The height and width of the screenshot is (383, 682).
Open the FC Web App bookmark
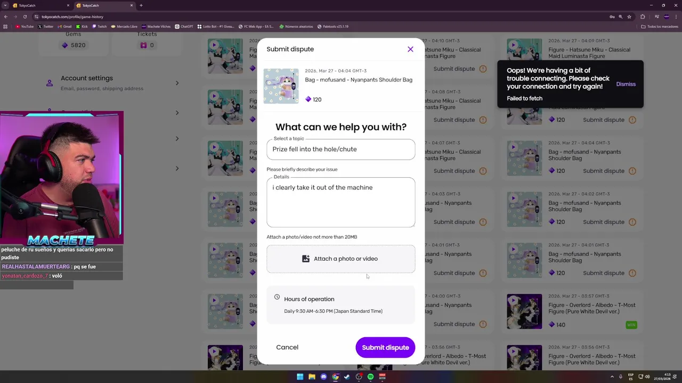click(256, 26)
